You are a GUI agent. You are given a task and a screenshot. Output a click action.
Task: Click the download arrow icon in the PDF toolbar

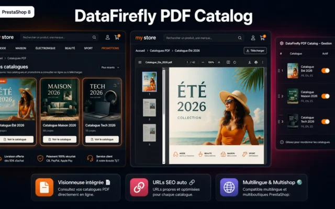click(249, 62)
